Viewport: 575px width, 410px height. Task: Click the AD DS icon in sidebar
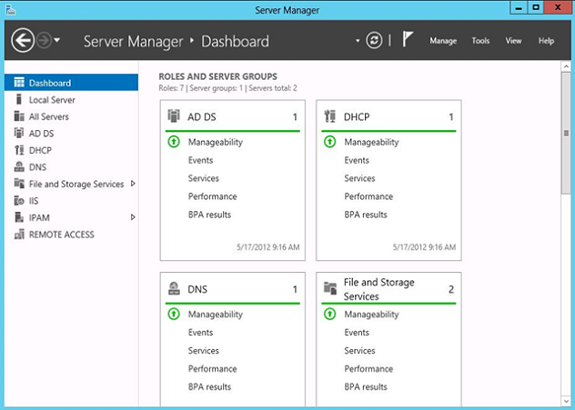[x=19, y=133]
